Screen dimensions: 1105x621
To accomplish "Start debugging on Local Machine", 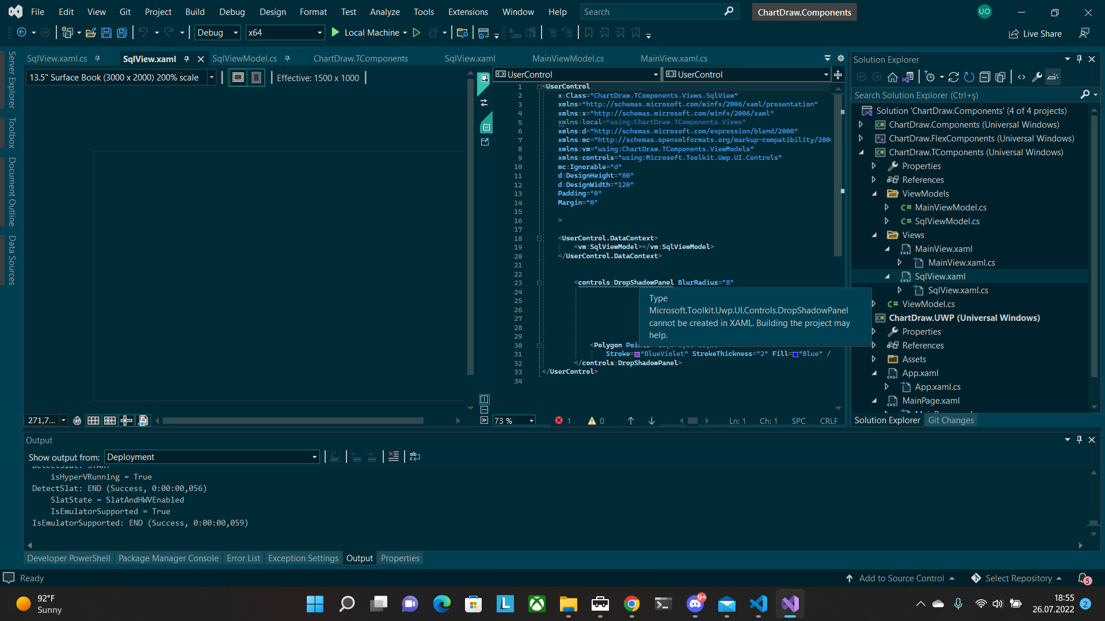I will click(336, 33).
